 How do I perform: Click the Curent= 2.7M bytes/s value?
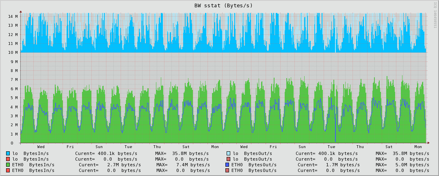click(x=108, y=165)
